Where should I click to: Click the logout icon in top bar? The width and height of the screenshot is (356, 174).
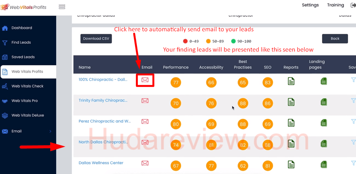click(x=353, y=5)
